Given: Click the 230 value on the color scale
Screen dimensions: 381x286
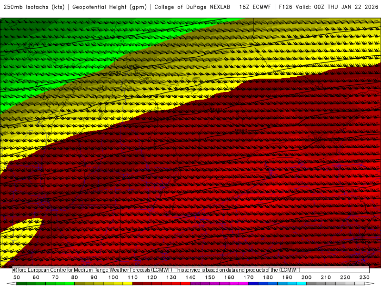Looking at the screenshot, I should pos(364,277).
